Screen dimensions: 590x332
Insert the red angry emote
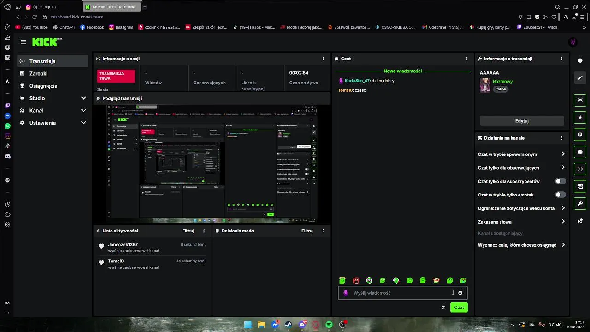[x=355, y=280]
